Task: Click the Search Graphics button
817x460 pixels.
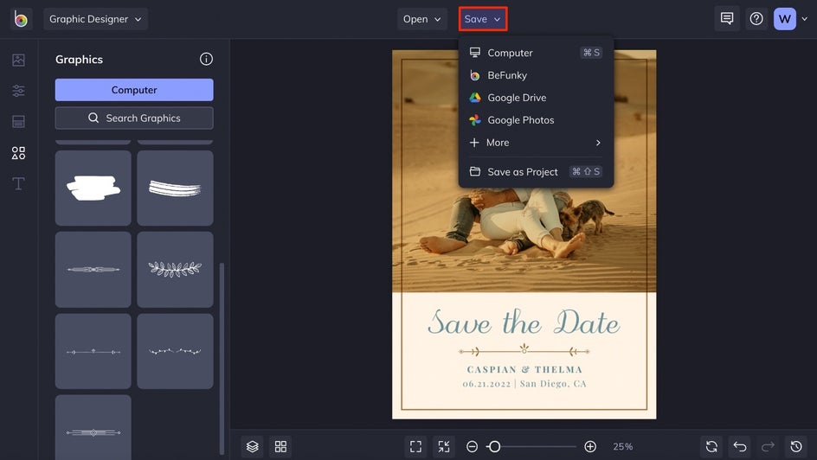Action: click(x=134, y=118)
